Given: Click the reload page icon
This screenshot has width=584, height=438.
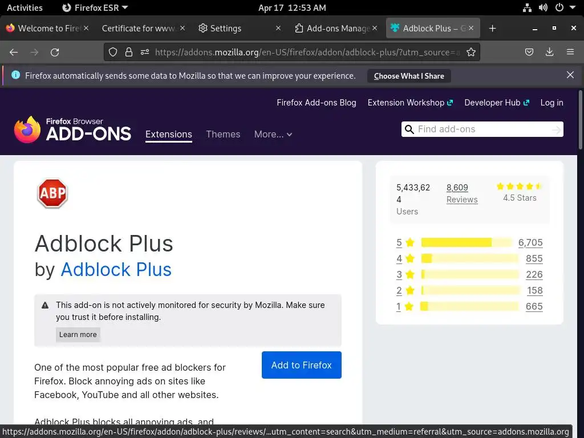Looking at the screenshot, I should point(55,52).
